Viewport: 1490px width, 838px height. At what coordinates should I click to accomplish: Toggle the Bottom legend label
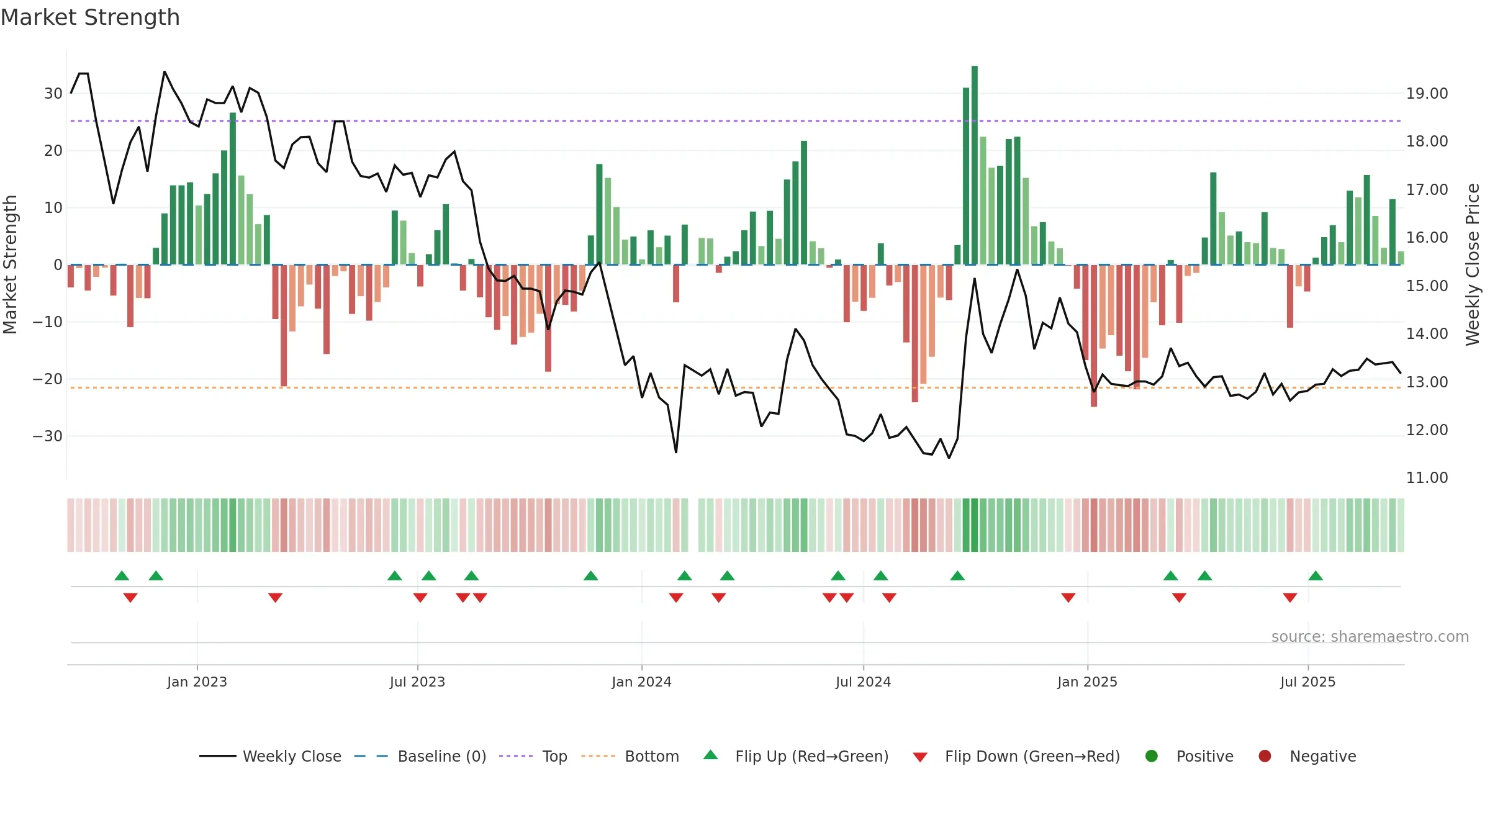tap(652, 757)
